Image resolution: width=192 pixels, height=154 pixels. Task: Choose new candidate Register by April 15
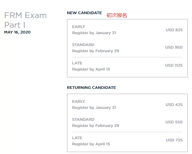91,69
